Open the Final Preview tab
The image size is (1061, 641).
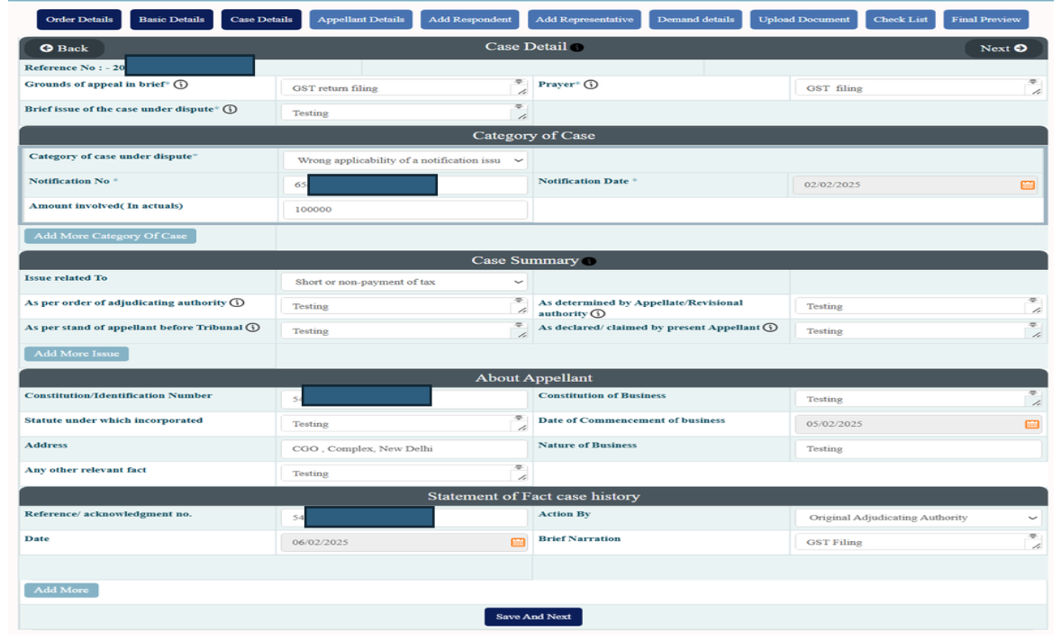tap(986, 19)
